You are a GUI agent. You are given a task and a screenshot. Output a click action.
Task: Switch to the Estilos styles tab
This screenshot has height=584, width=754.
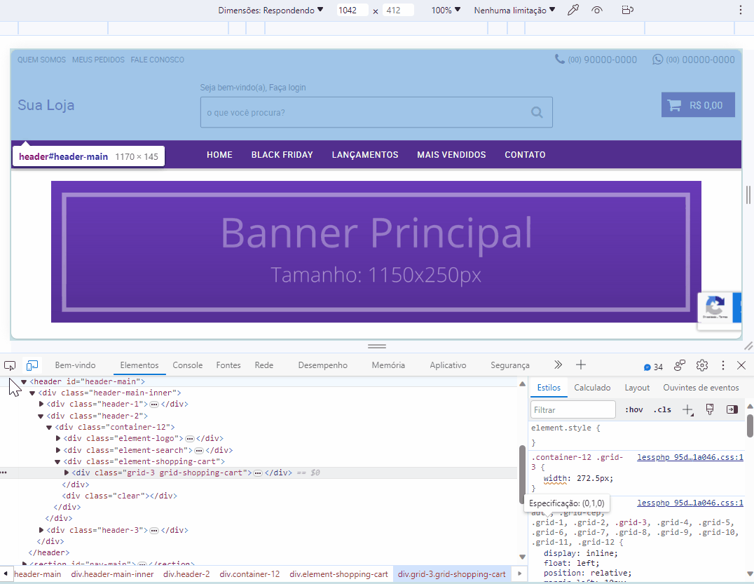[549, 388]
